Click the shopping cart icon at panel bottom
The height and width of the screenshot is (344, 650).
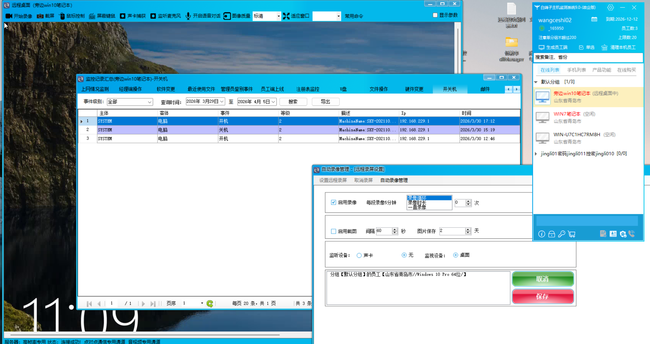click(x=572, y=234)
